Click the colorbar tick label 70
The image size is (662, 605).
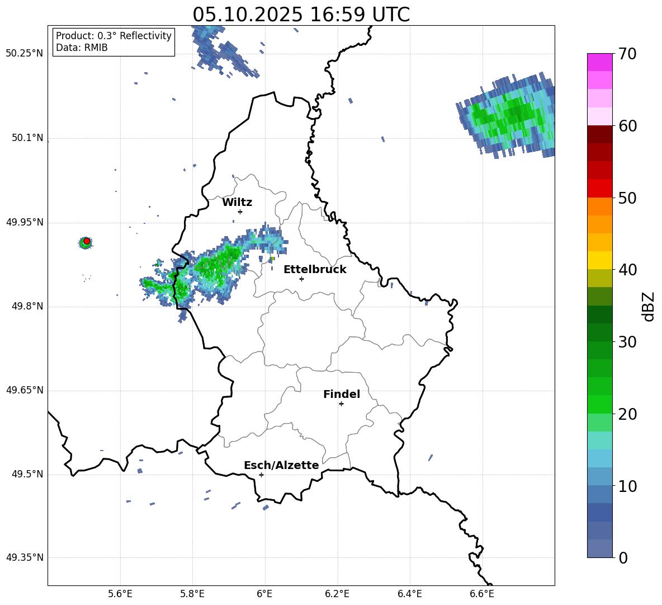coord(627,54)
